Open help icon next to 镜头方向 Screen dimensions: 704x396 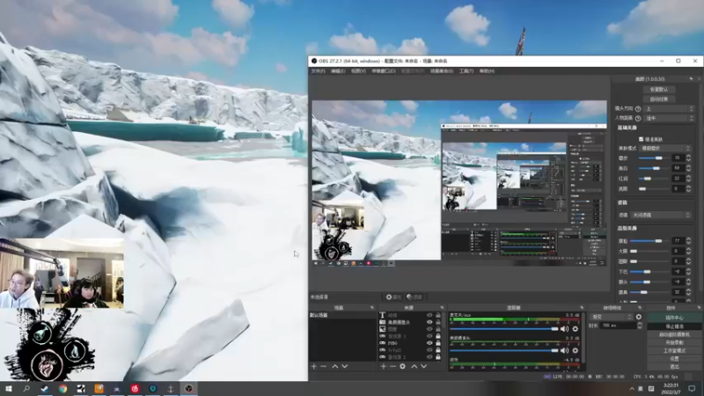coord(638,108)
